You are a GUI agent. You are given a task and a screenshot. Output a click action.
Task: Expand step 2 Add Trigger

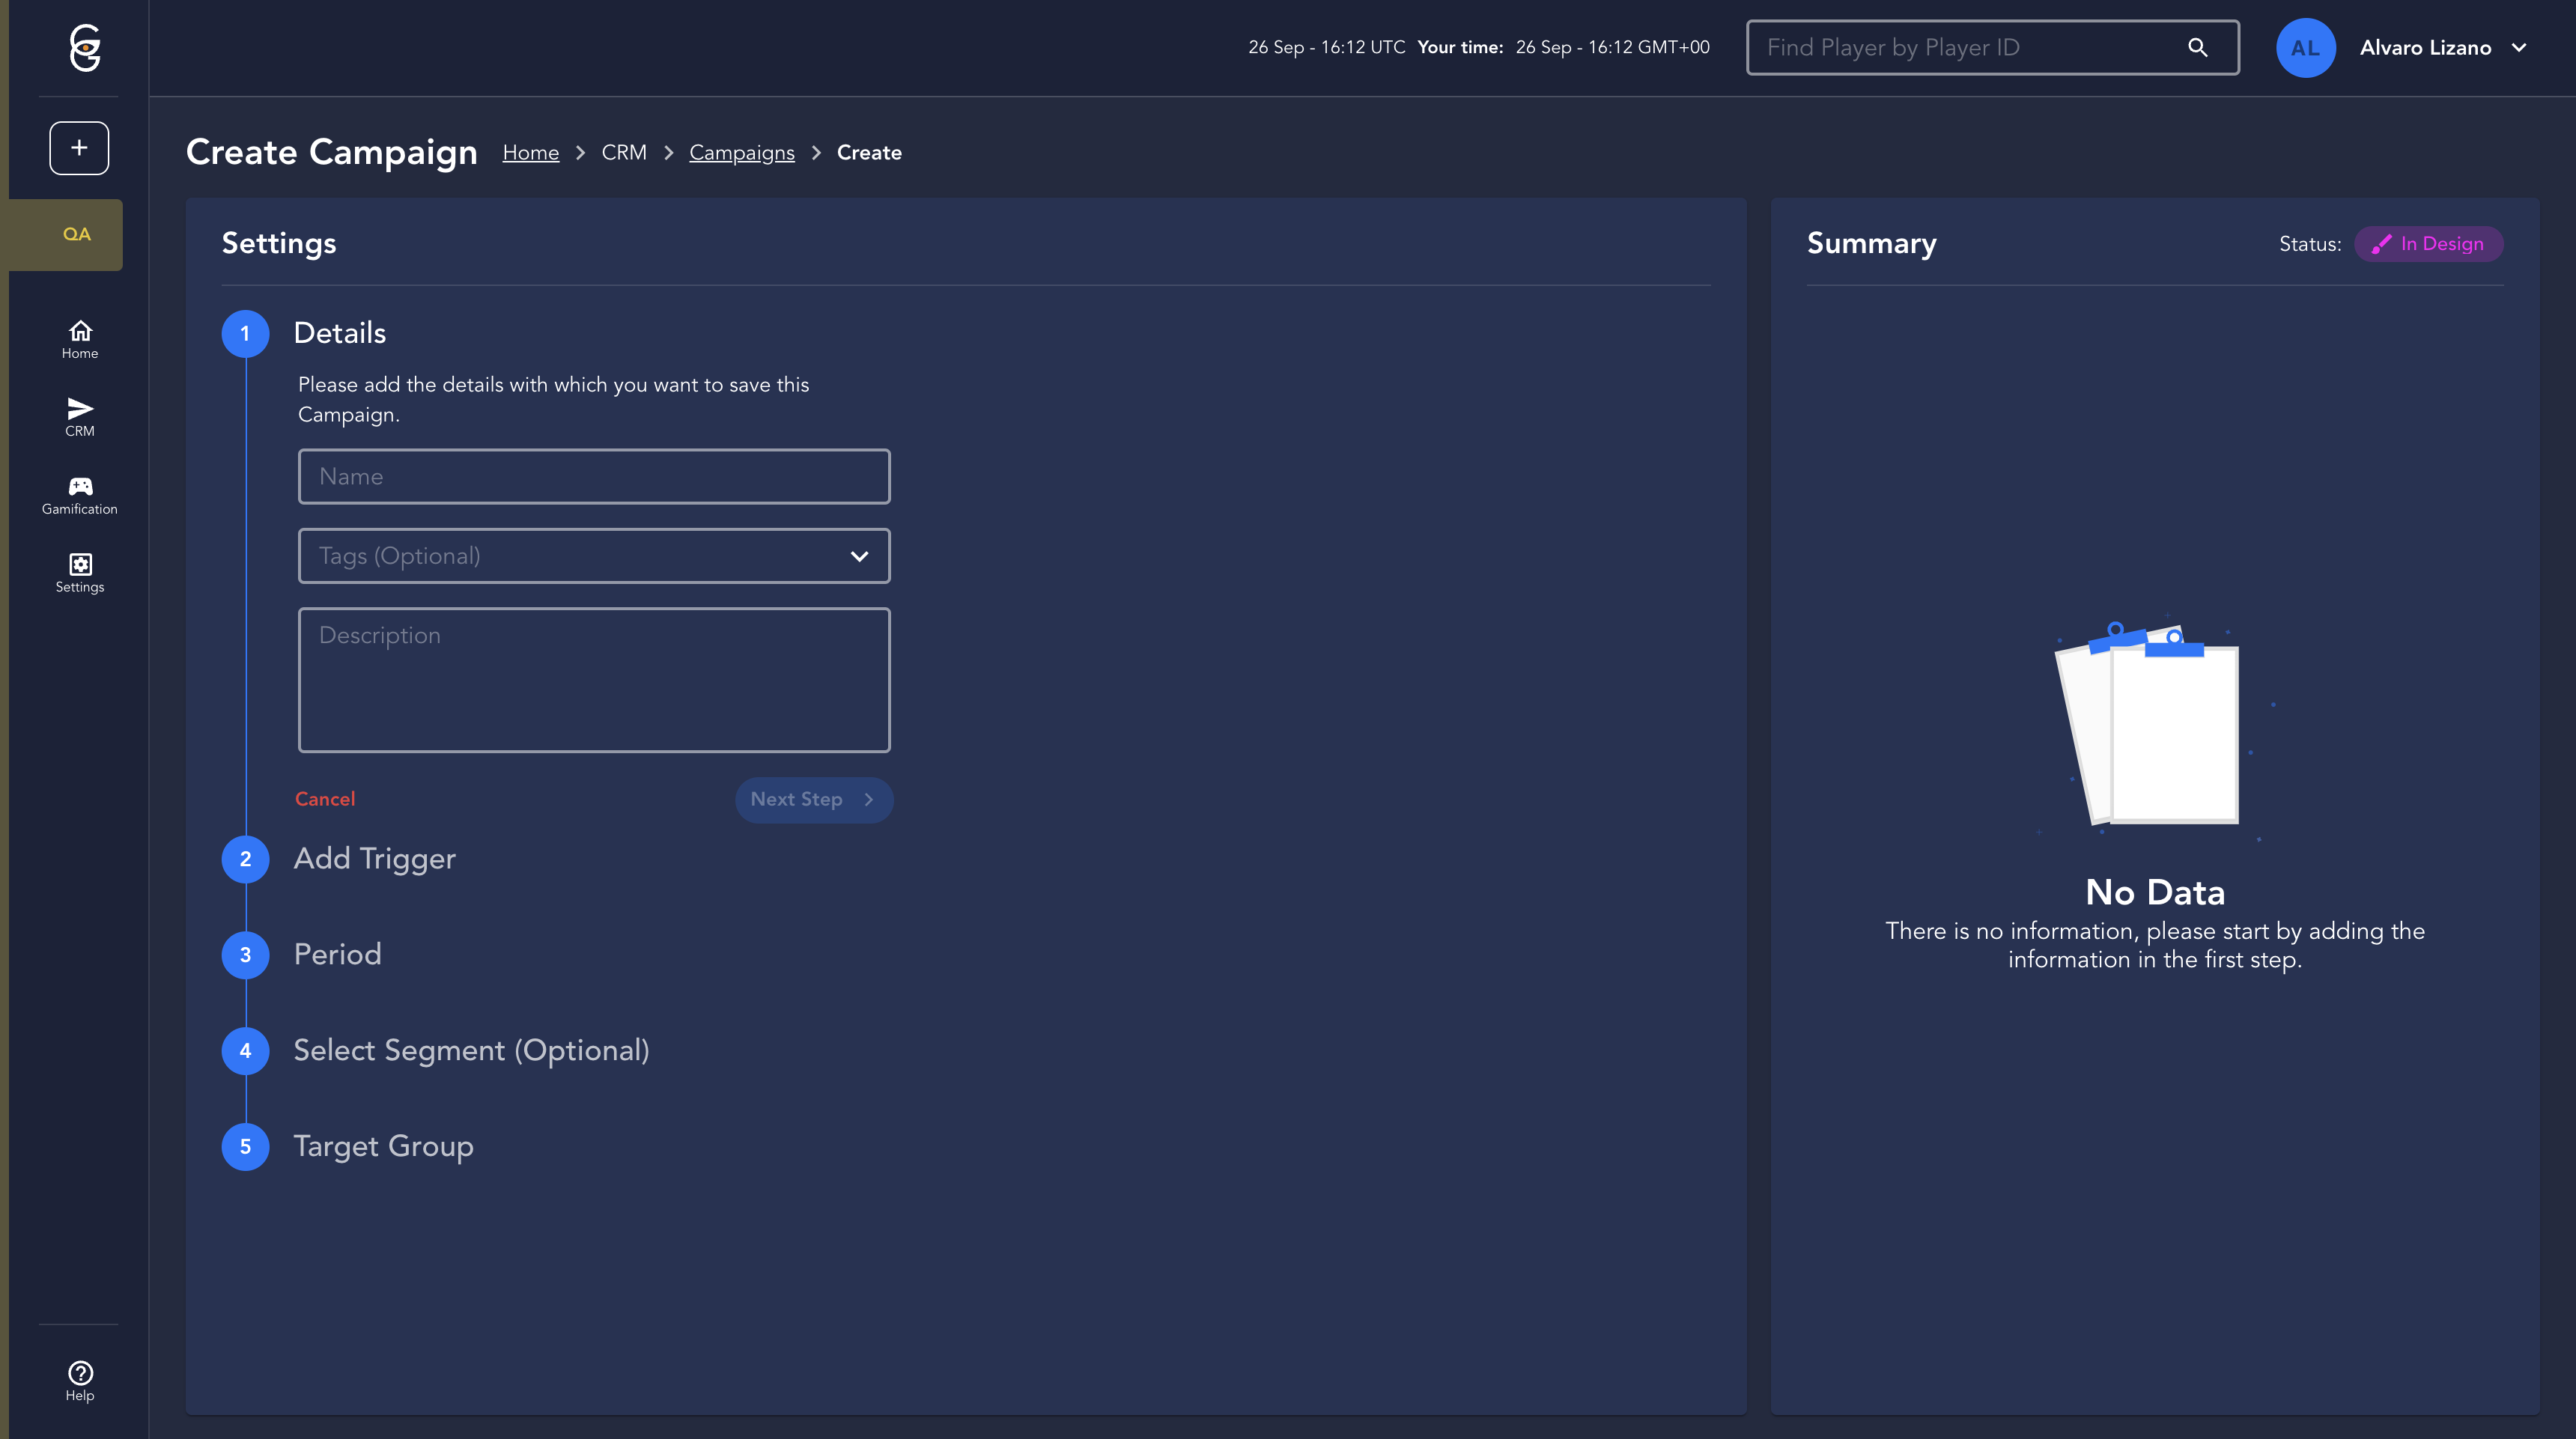pyautogui.click(x=374, y=859)
